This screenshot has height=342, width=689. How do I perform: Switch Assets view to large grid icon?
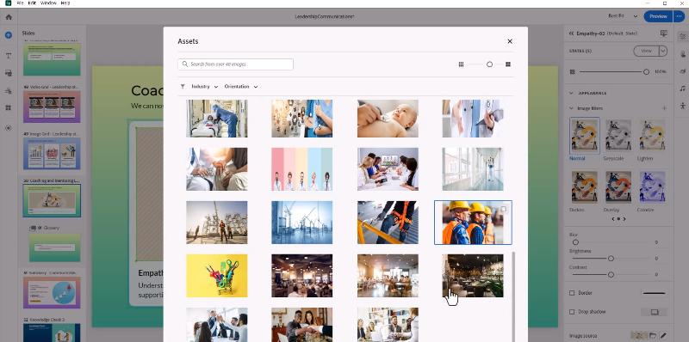pyautogui.click(x=508, y=64)
